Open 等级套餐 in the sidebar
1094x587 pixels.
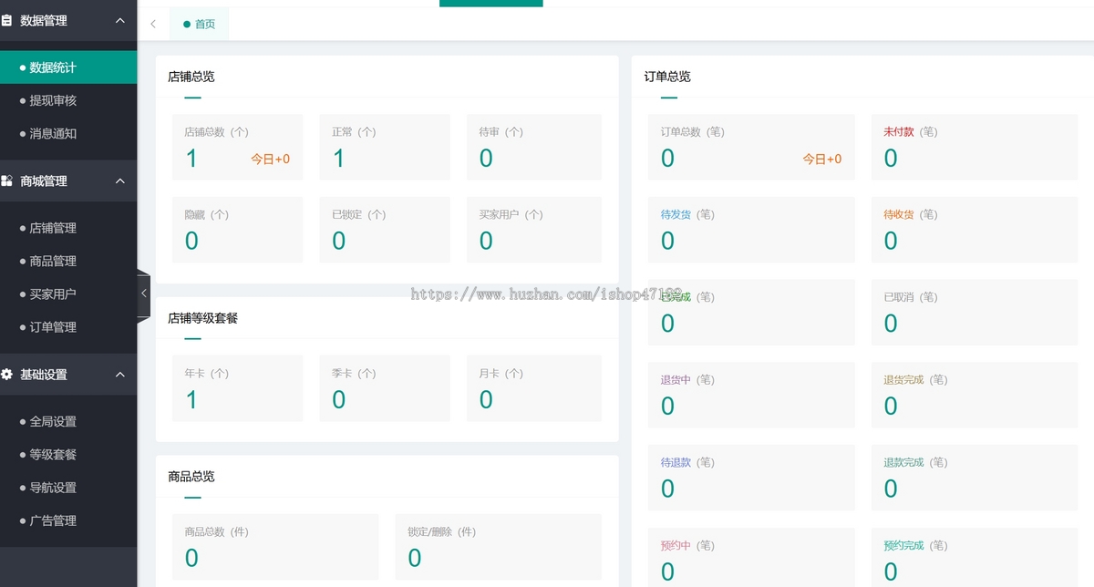pos(68,454)
